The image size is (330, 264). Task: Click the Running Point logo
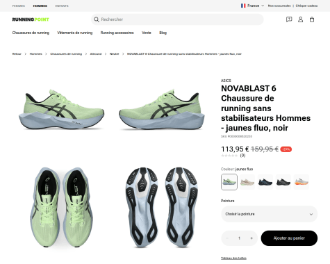[x=31, y=19]
